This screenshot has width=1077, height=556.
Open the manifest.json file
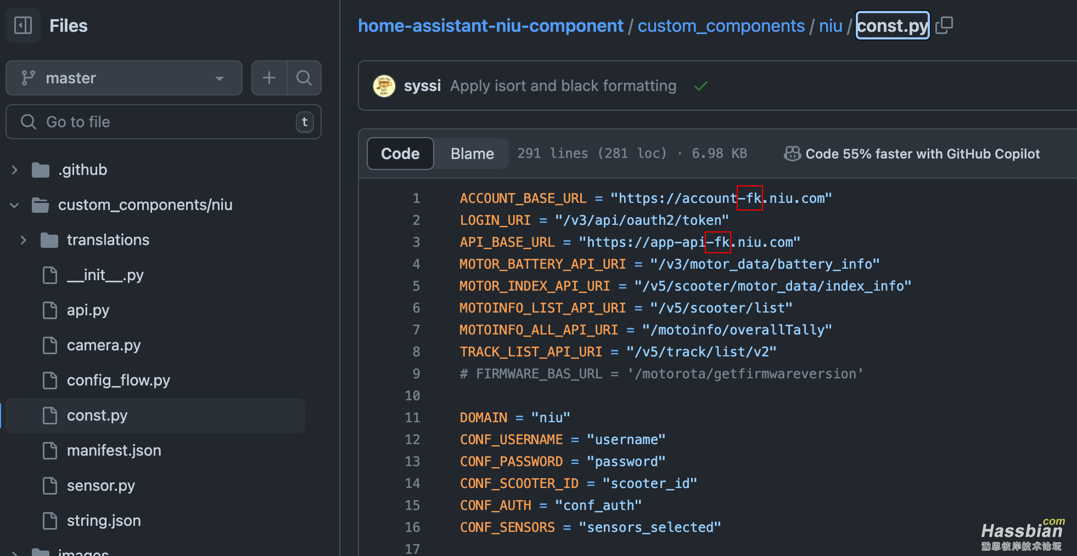[114, 451]
